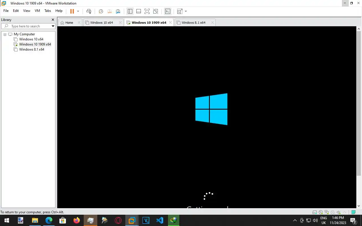Click the VMware Workstation taskbar icon
The width and height of the screenshot is (362, 226).
click(x=132, y=220)
